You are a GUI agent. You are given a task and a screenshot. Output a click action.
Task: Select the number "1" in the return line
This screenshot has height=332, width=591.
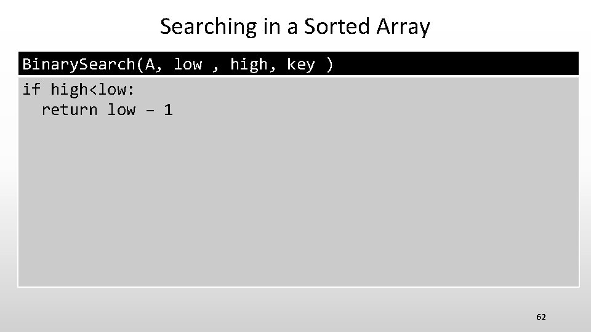[x=168, y=110]
